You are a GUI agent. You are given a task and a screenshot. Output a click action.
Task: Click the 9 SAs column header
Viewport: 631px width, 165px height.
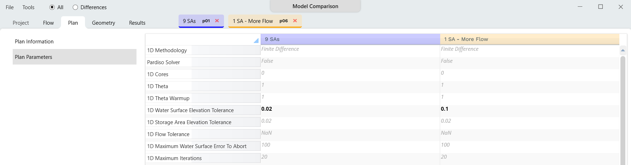coord(350,39)
